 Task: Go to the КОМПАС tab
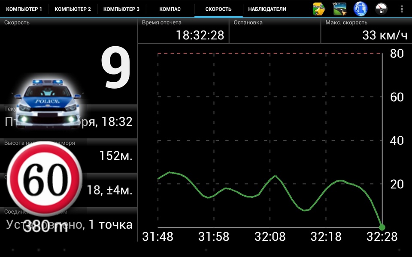170,9
